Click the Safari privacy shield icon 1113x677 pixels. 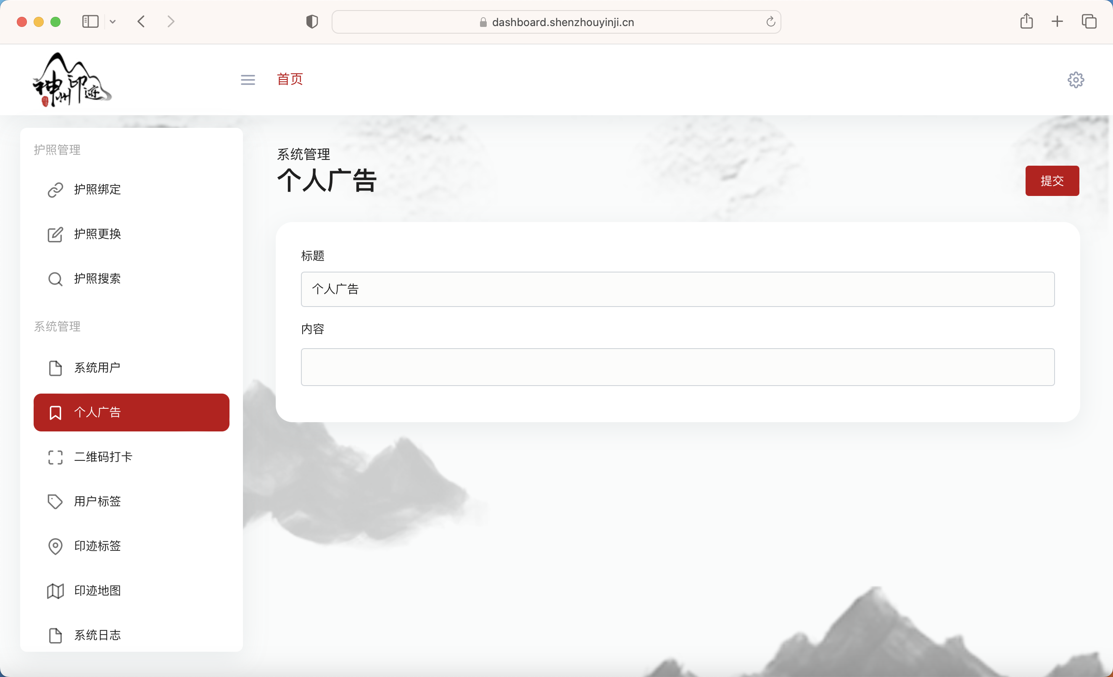pos(312,21)
